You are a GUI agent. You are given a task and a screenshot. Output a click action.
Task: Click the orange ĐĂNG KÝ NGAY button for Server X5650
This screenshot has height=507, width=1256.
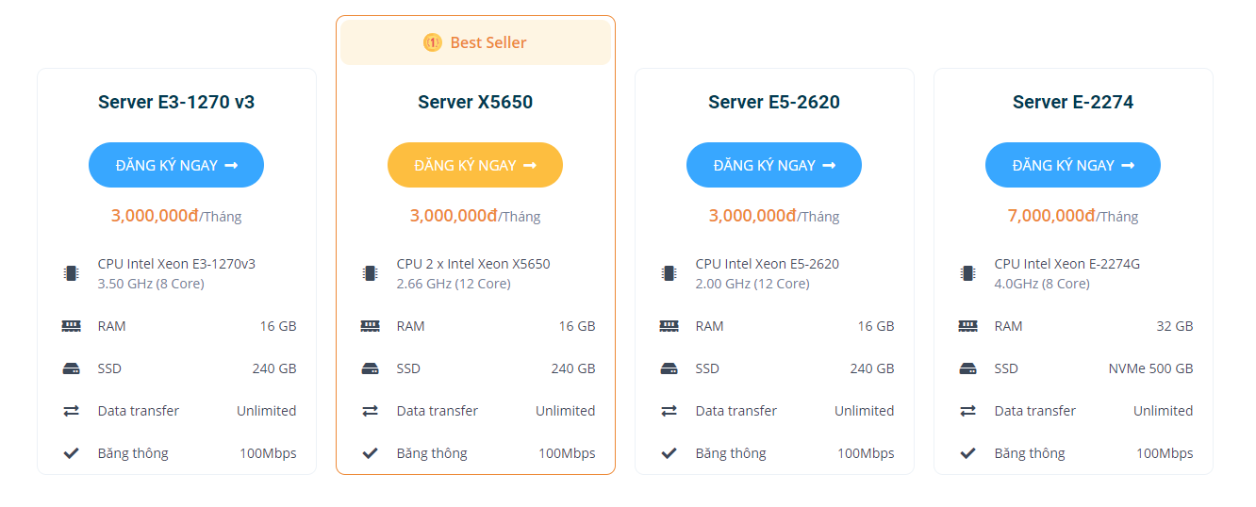[x=475, y=165]
